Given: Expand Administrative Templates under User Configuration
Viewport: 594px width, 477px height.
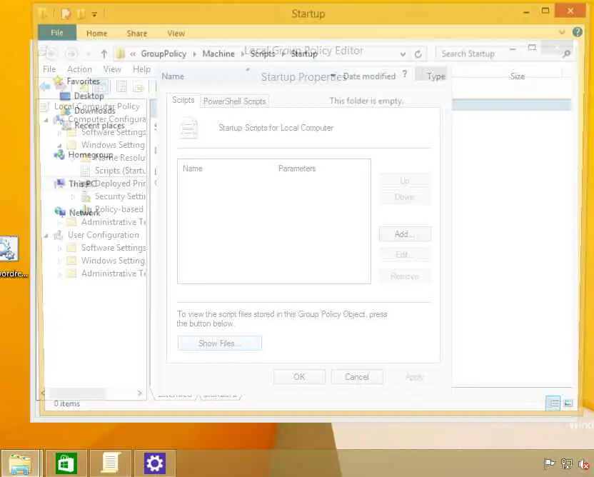Looking at the screenshot, I should pyautogui.click(x=59, y=274).
